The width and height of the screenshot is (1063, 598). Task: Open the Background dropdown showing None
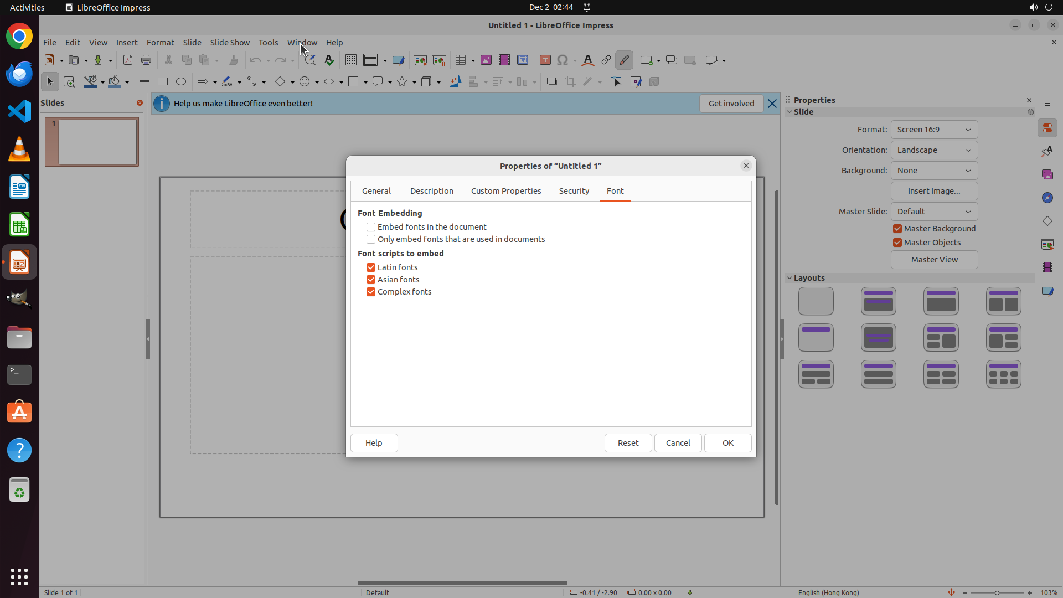[x=934, y=171]
